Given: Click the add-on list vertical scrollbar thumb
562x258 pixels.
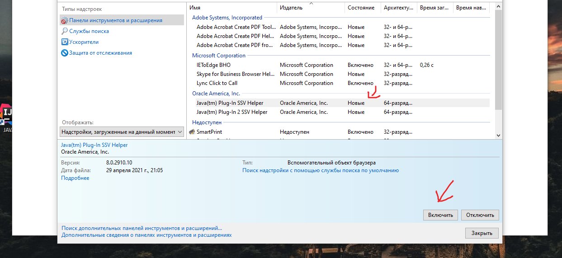Looking at the screenshot, I should tap(498, 59).
